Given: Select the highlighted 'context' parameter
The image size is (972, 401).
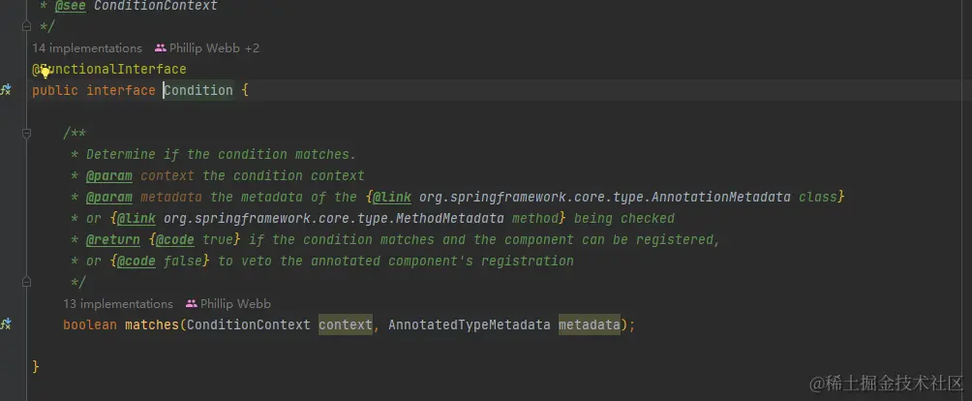Looking at the screenshot, I should [x=346, y=324].
